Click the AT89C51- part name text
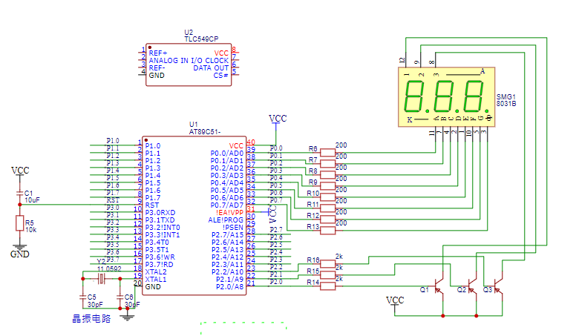 tap(205, 132)
